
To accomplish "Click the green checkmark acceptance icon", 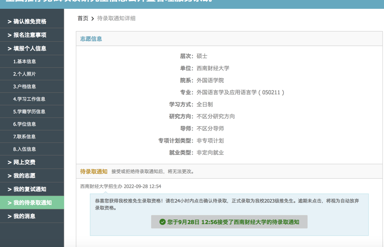I will coord(163,222).
